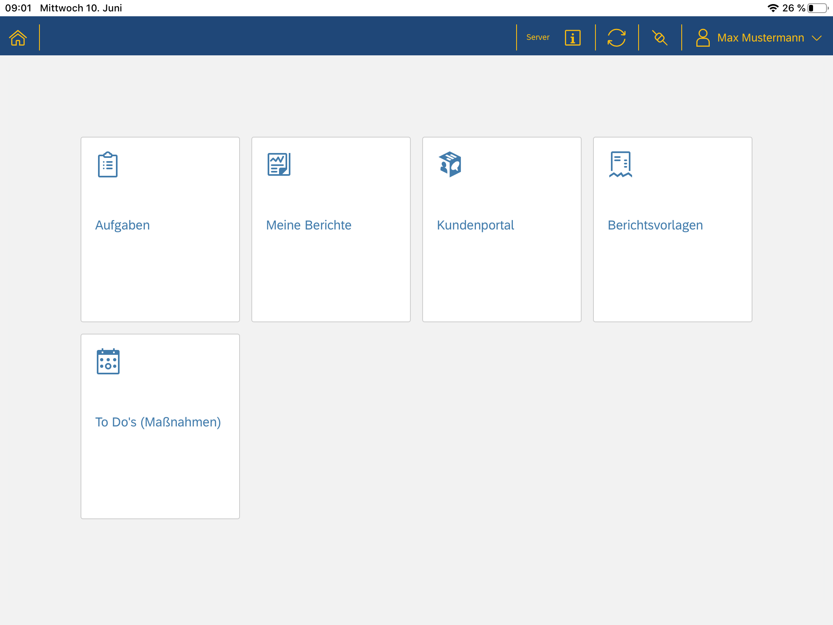833x625 pixels.
Task: Tap the Wi-Fi status icon
Action: click(773, 8)
